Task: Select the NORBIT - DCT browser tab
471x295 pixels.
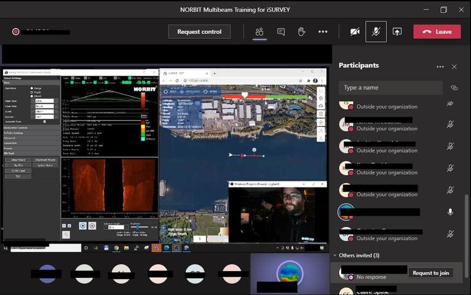Action: point(185,73)
